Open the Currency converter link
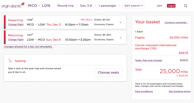 (x=176, y=22)
